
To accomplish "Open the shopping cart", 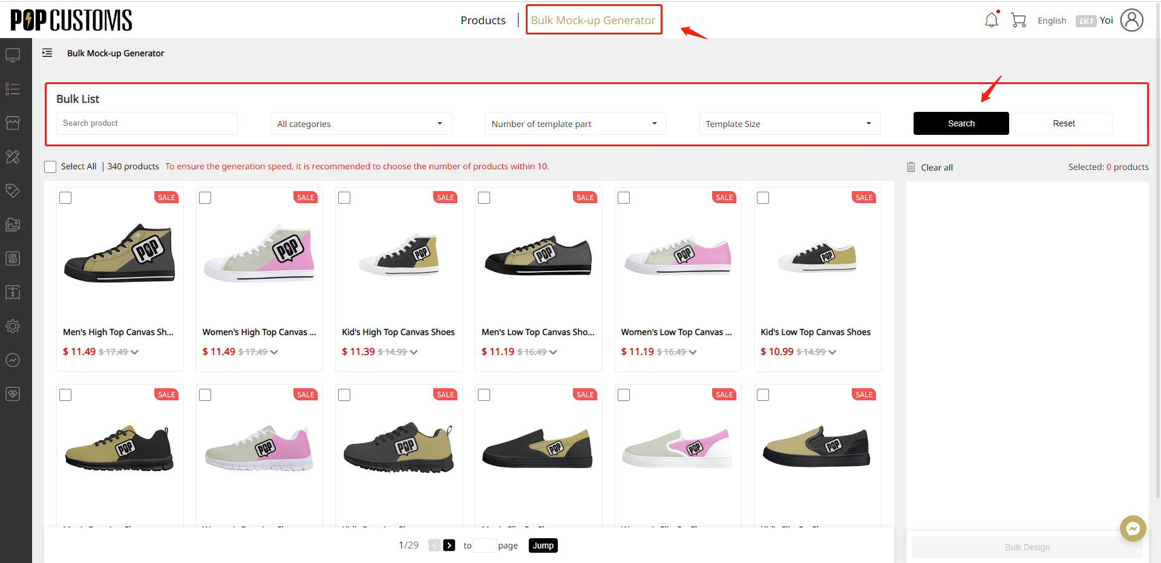I will pos(1018,21).
